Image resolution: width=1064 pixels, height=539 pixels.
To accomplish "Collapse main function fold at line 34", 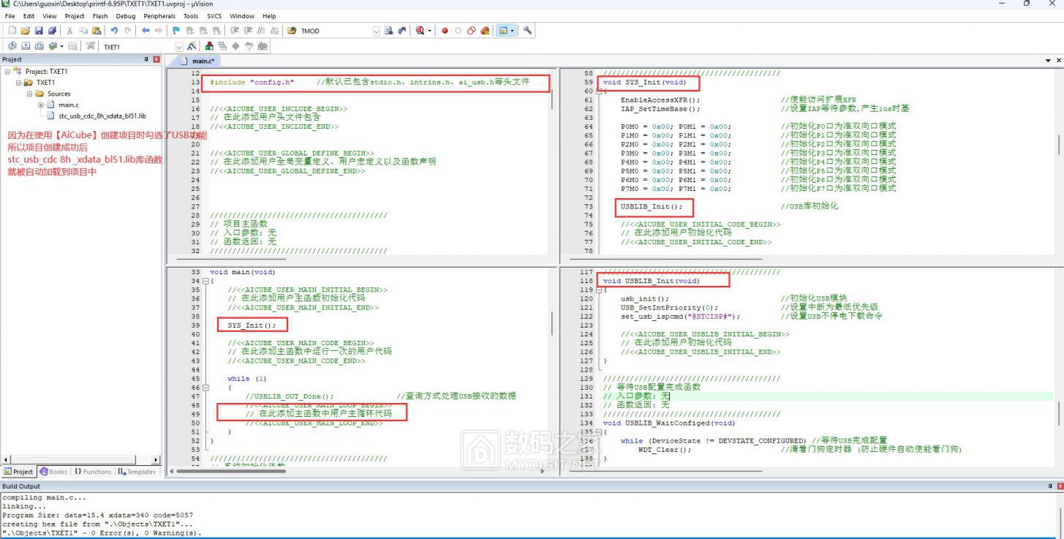I will pos(205,281).
